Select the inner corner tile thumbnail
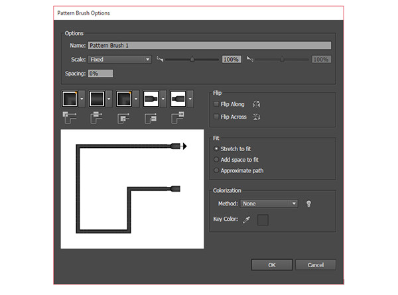 tap(124, 99)
